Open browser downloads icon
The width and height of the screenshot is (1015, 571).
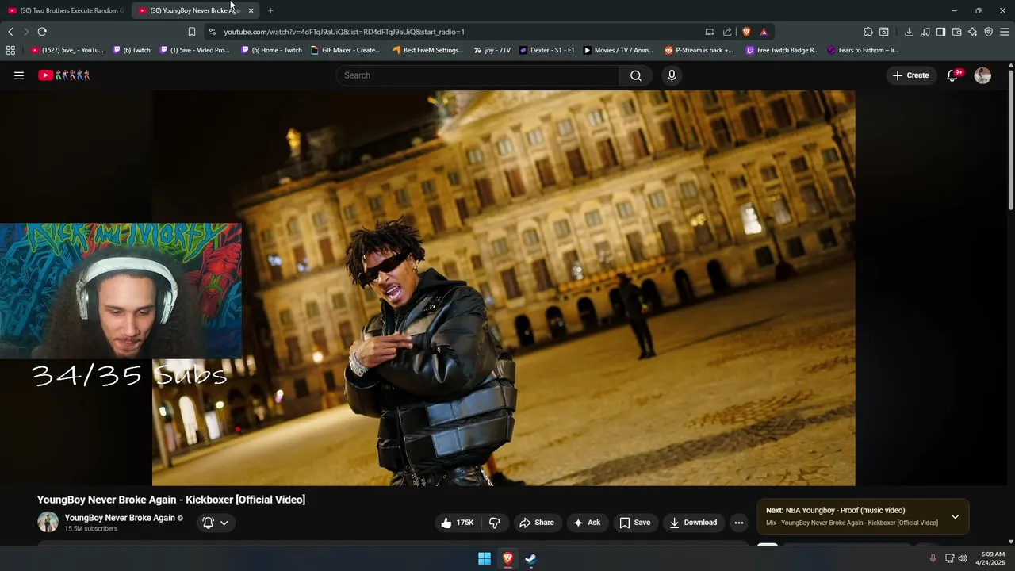(909, 32)
